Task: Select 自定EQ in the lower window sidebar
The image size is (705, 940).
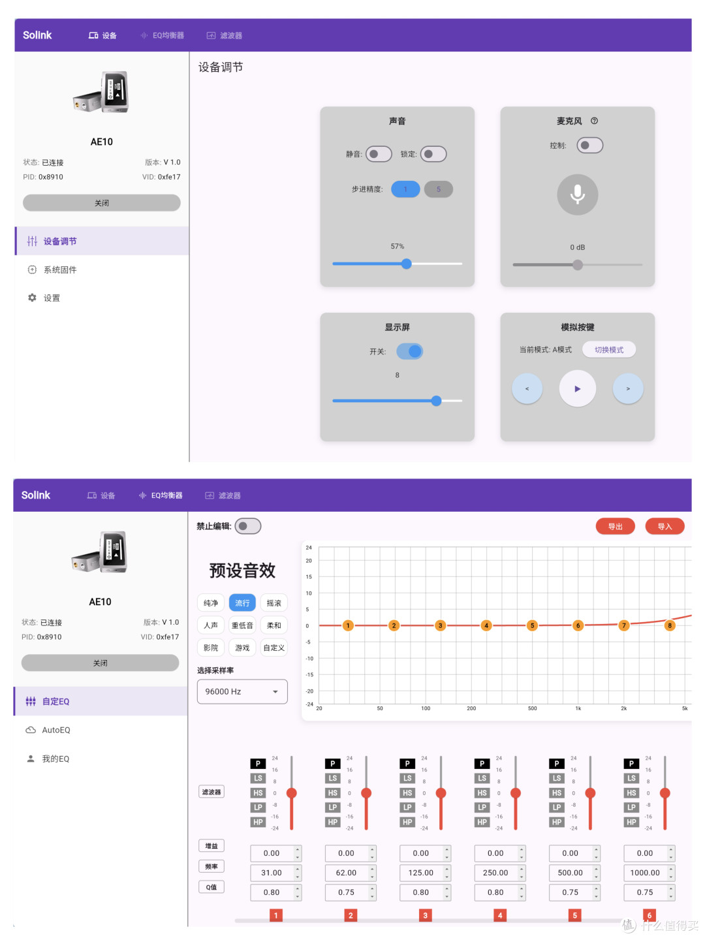Action: (101, 701)
